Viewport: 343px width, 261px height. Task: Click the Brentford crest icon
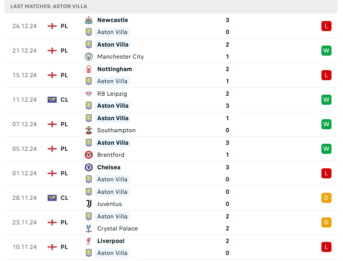[x=89, y=155]
